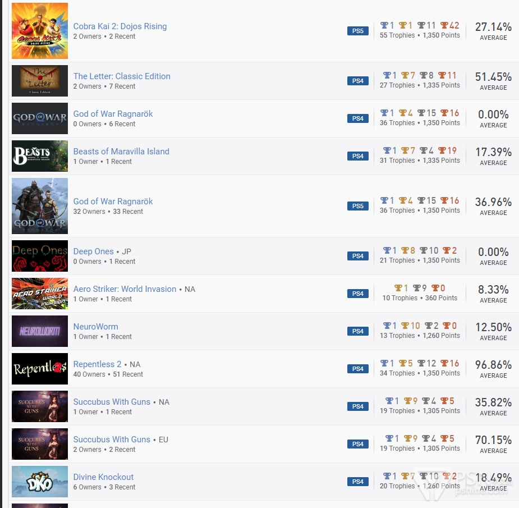Open the Cobra Kai 2: Dojos Rising link
The image size is (519, 508).
(120, 26)
